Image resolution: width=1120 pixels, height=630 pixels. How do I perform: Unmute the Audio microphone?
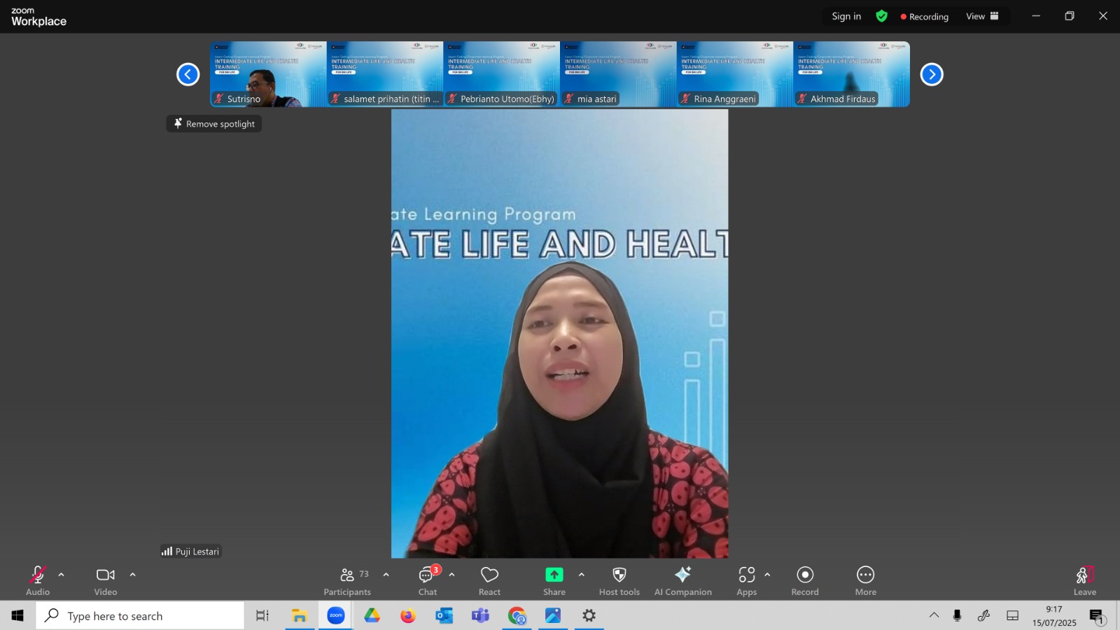38,581
